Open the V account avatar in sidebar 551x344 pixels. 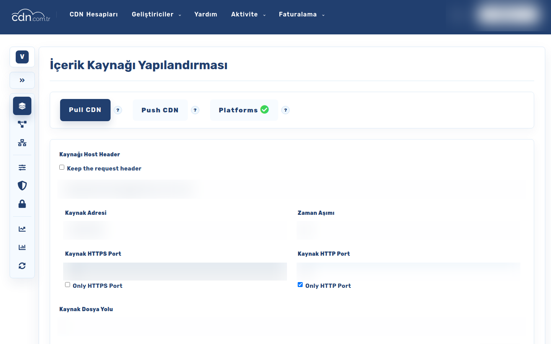pyautogui.click(x=22, y=57)
